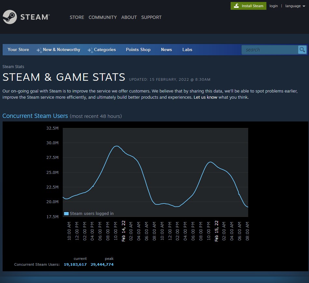Click the Steam users logged in legend text
Viewport: 309px width, 283px height.
[92, 214]
